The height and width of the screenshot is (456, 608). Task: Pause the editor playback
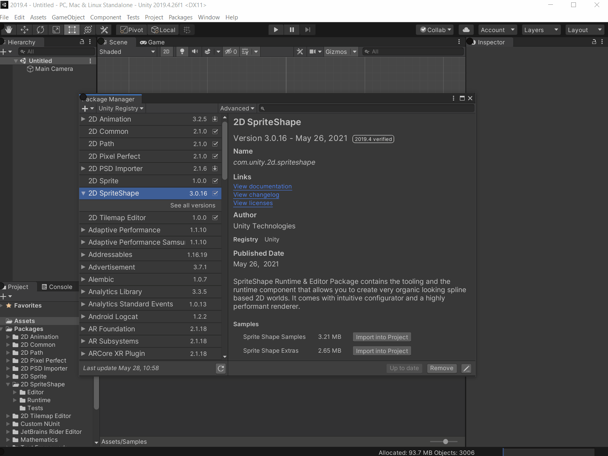(x=292, y=30)
